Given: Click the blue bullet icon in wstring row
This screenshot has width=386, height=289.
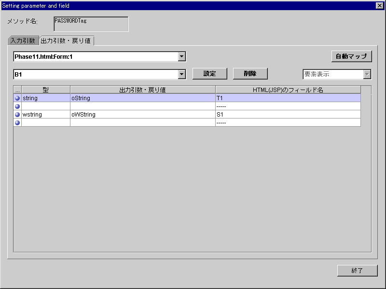Looking at the screenshot, I should pyautogui.click(x=17, y=115).
